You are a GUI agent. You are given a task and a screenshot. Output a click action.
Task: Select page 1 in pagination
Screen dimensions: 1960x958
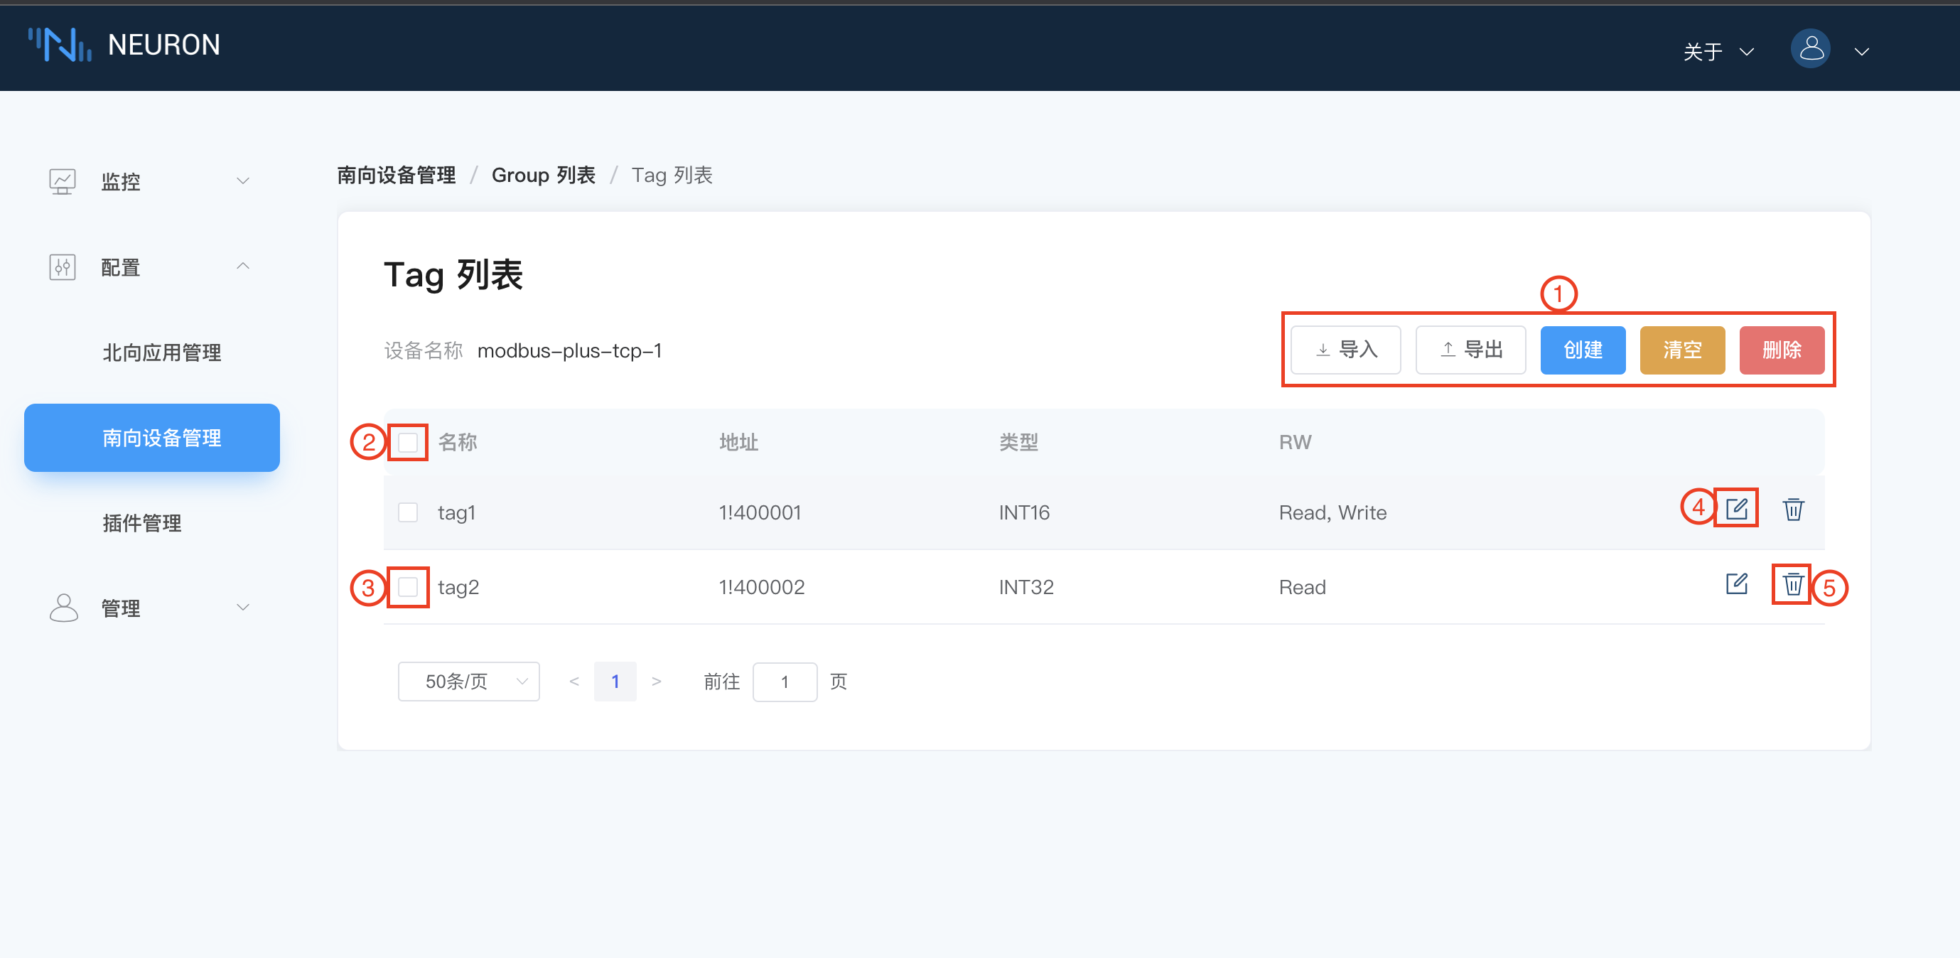615,681
